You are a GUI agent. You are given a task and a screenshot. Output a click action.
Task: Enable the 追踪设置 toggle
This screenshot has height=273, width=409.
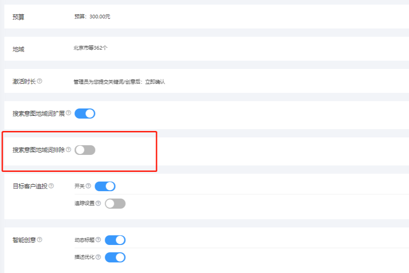[115, 204]
